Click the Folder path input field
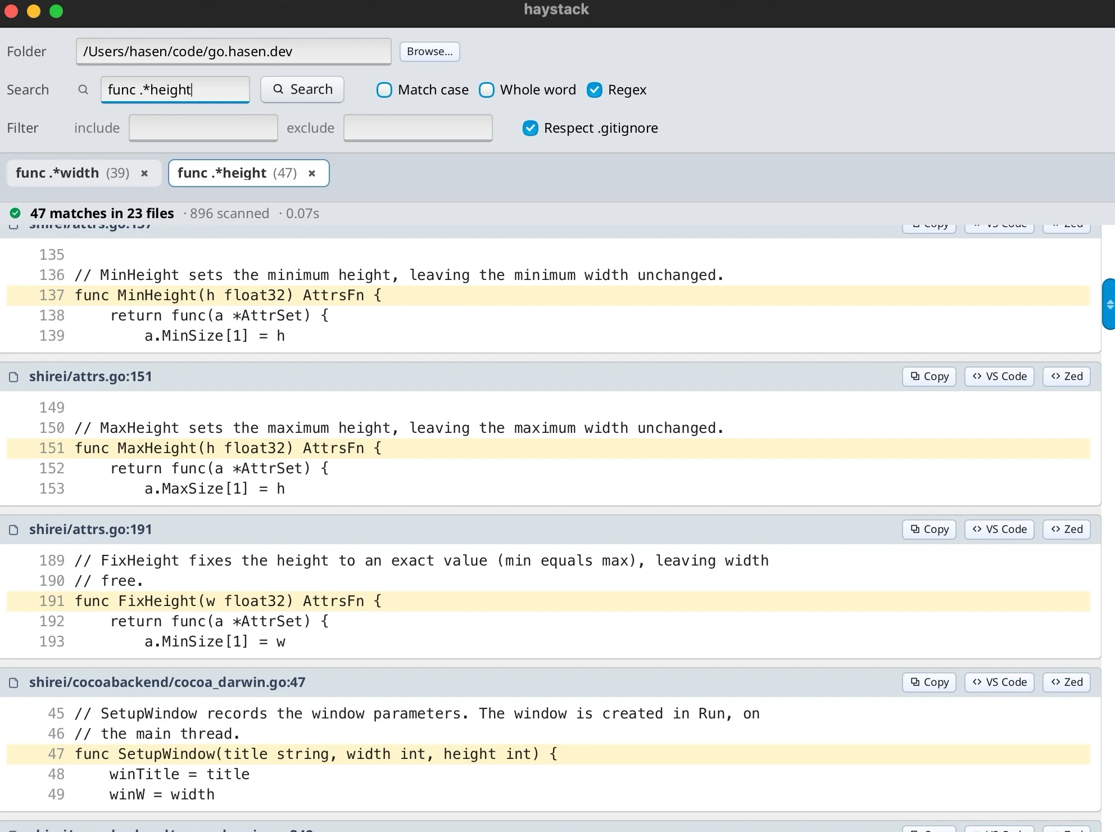Viewport: 1115px width, 832px height. point(233,51)
